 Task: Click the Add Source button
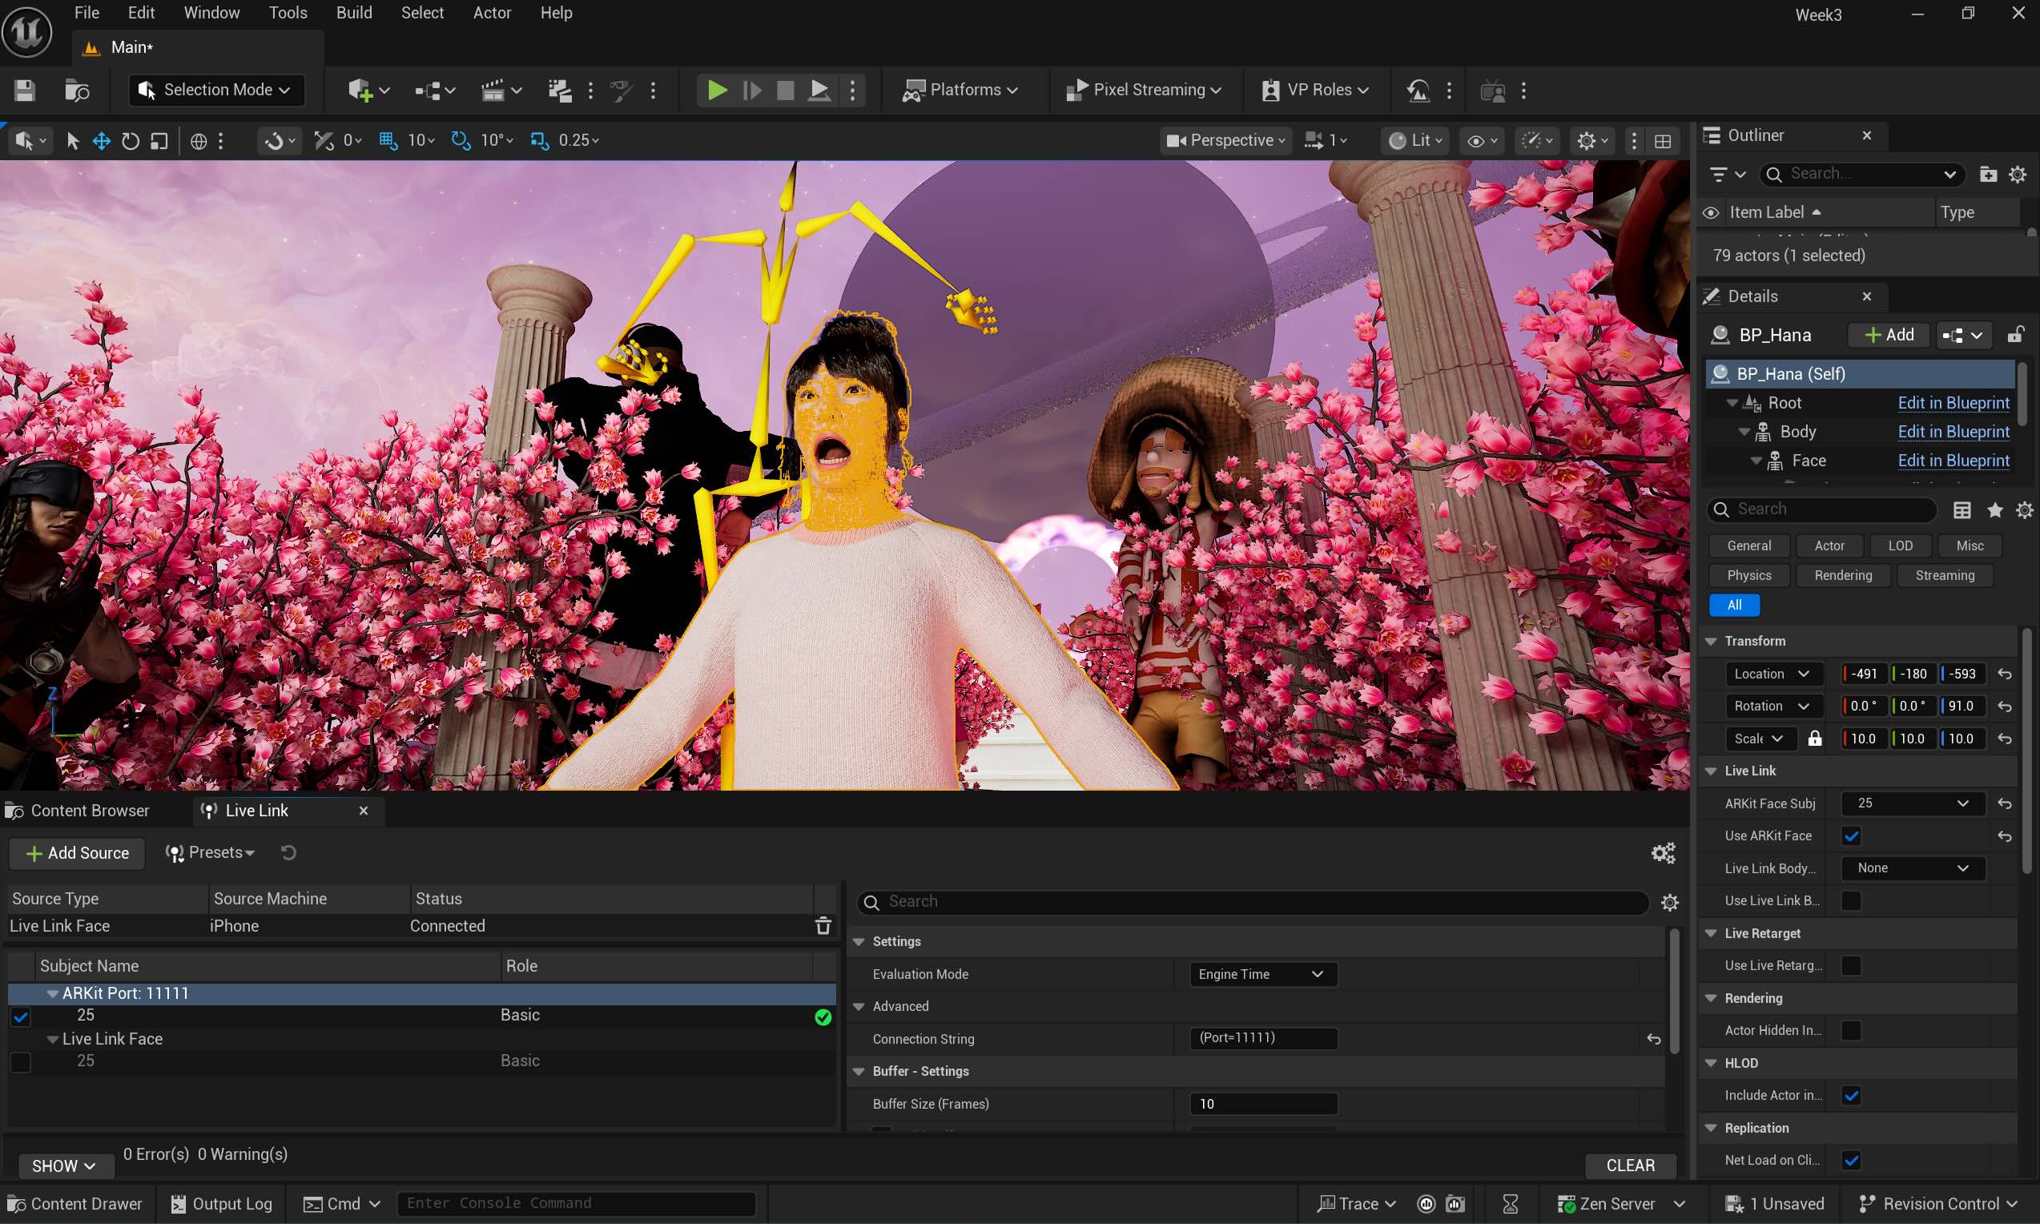78,853
